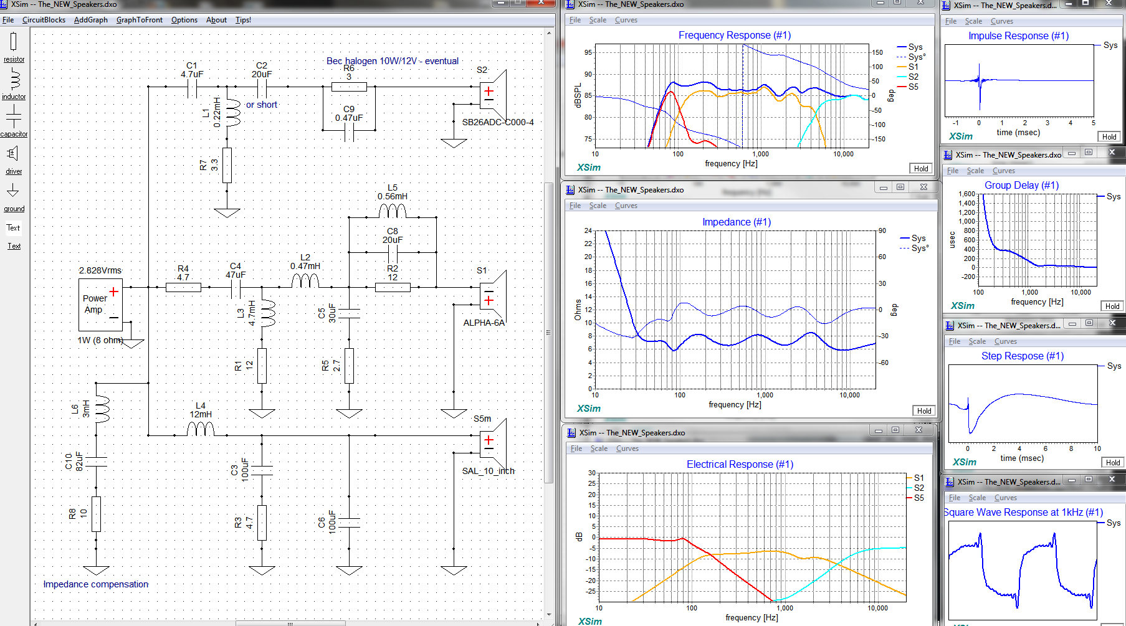Image resolution: width=1126 pixels, height=626 pixels.
Task: Click the S2 driver symbol SB26ADC-C000-4
Action: (x=493, y=95)
